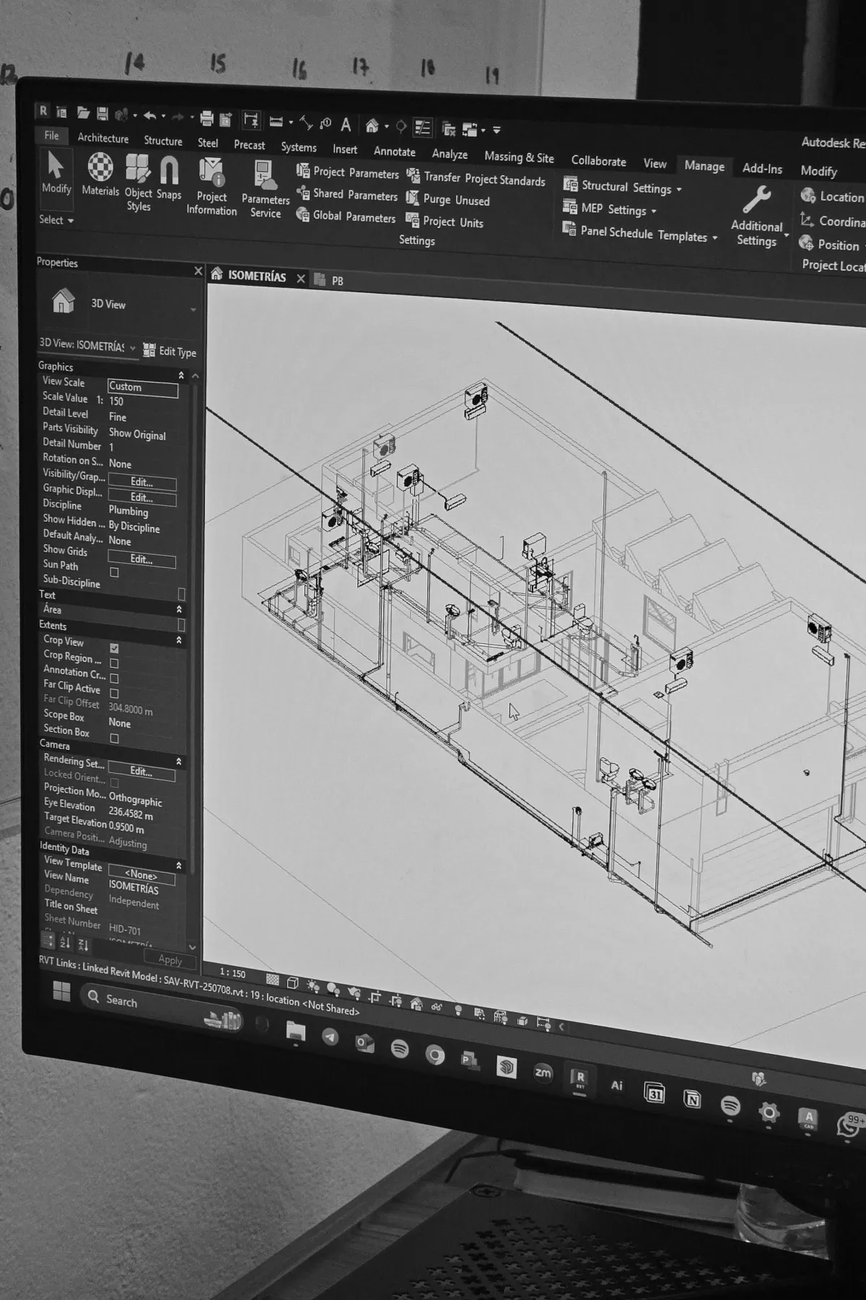Print using the printer icon in the top toolbar

coord(207,118)
